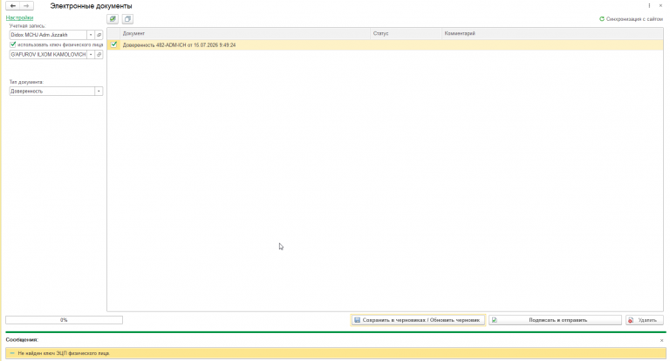
Task: Open the account record Didox MCHJ link icon
Action: point(99,35)
